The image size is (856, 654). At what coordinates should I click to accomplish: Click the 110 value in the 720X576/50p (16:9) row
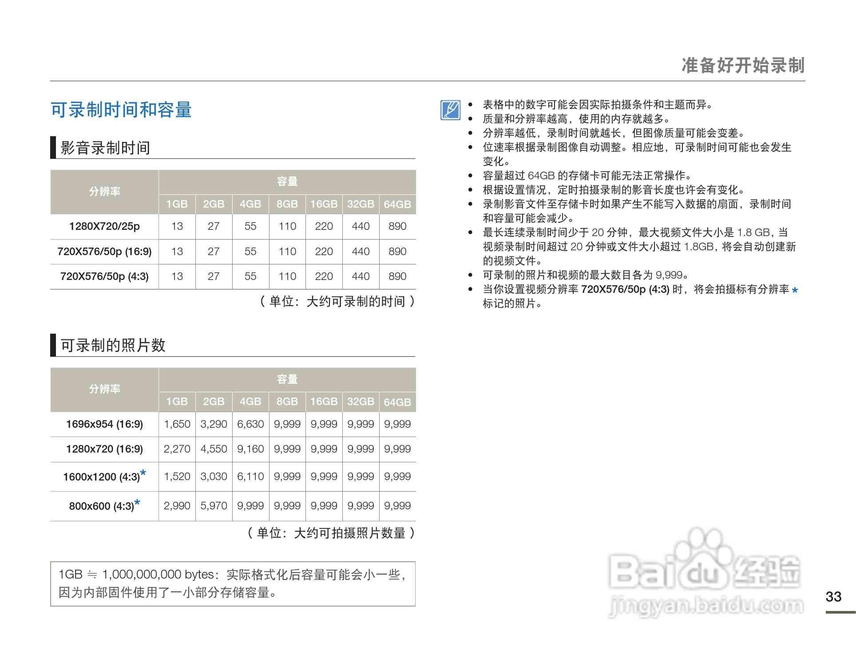tap(287, 252)
